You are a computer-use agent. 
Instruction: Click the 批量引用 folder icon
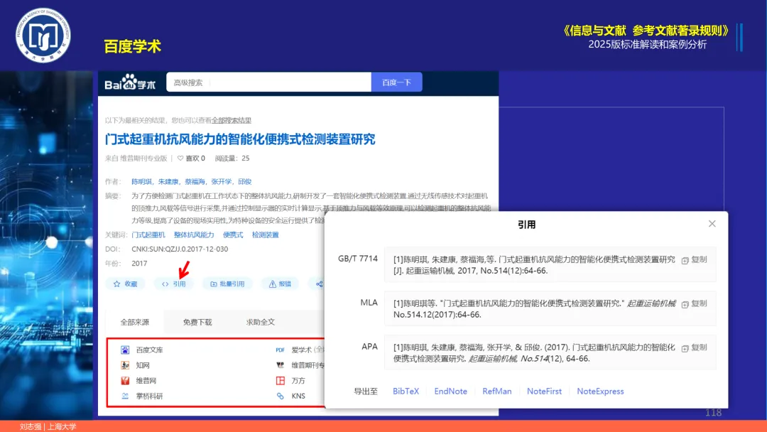213,283
